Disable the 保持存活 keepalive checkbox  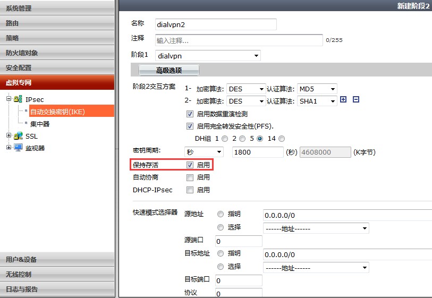190,165
